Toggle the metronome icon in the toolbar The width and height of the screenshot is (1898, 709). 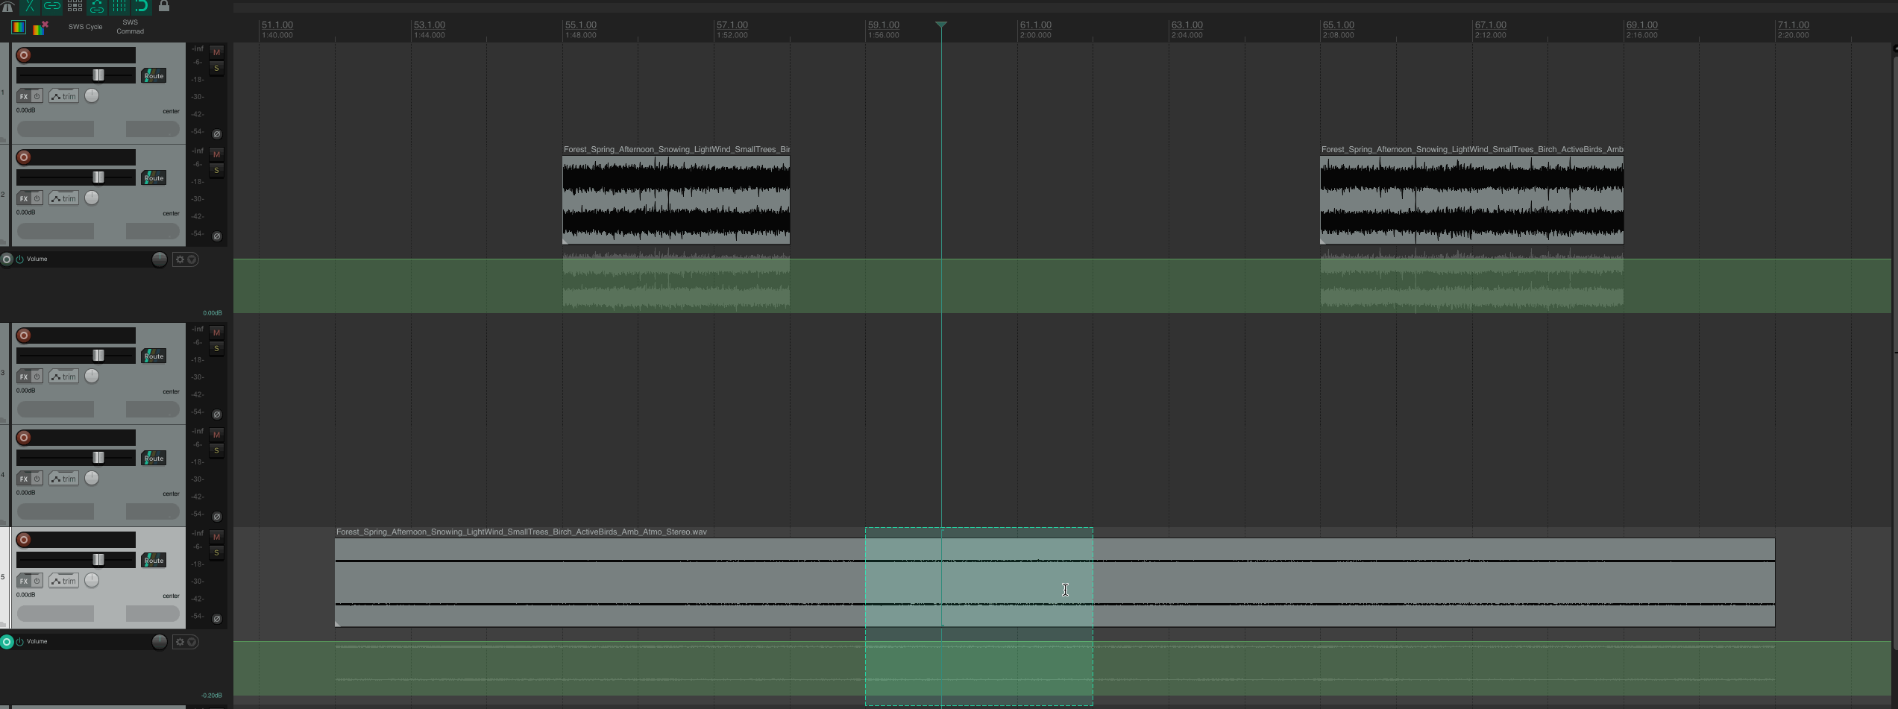(x=7, y=7)
